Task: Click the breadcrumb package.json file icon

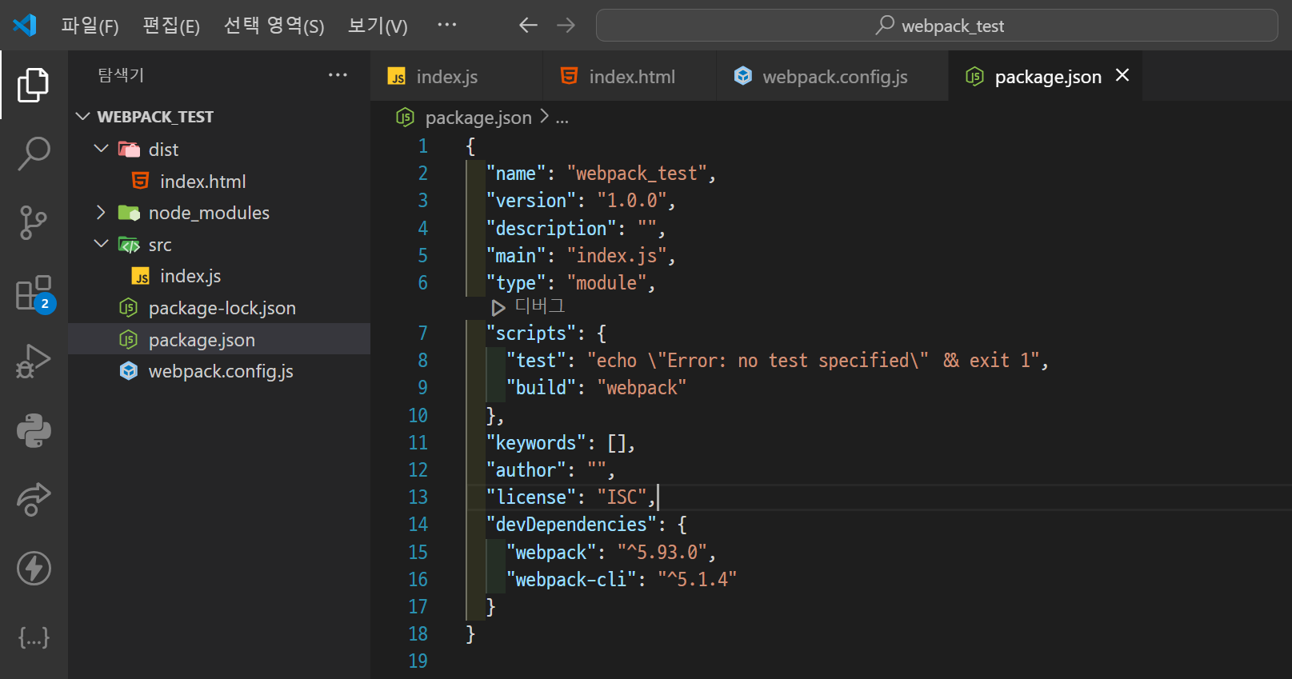Action: click(x=406, y=118)
